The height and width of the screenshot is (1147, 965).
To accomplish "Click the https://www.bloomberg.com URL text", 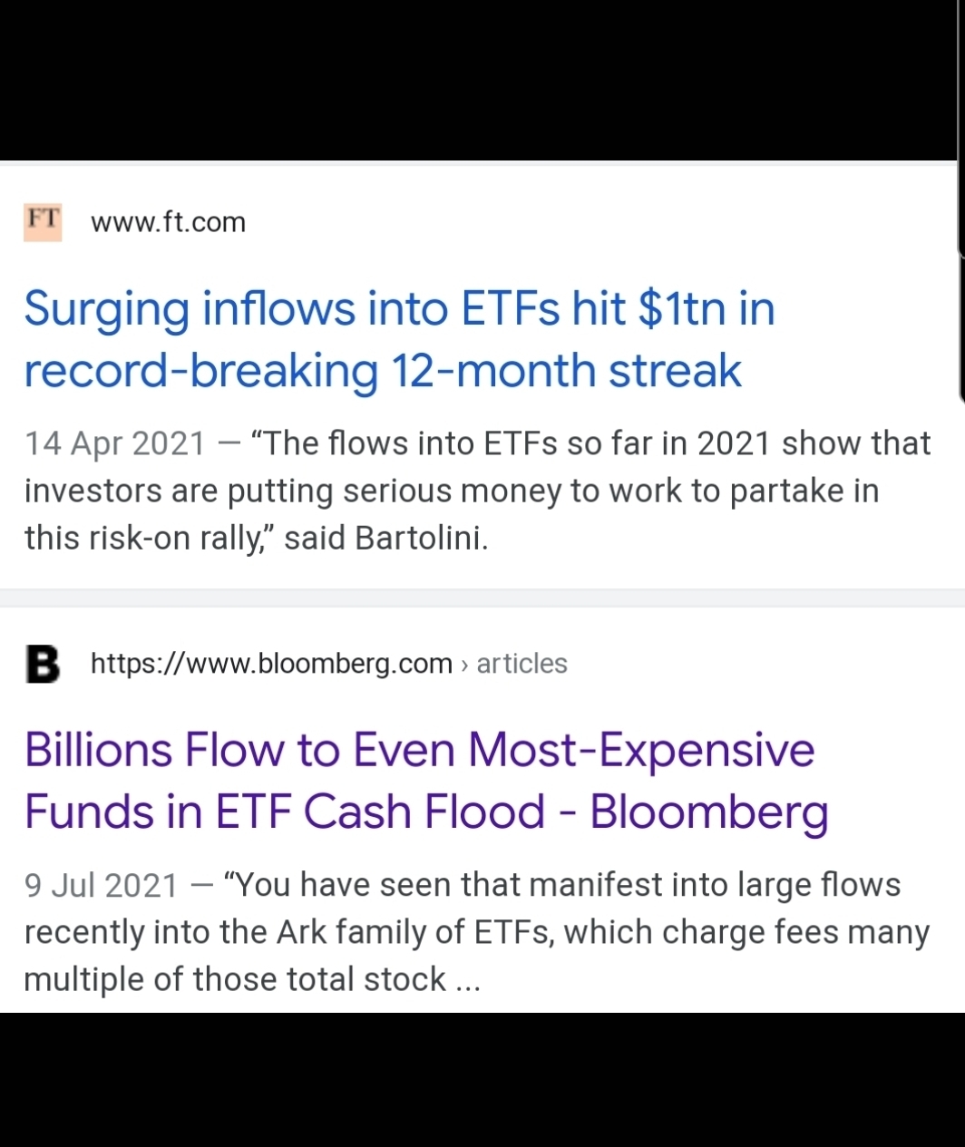I will point(271,664).
